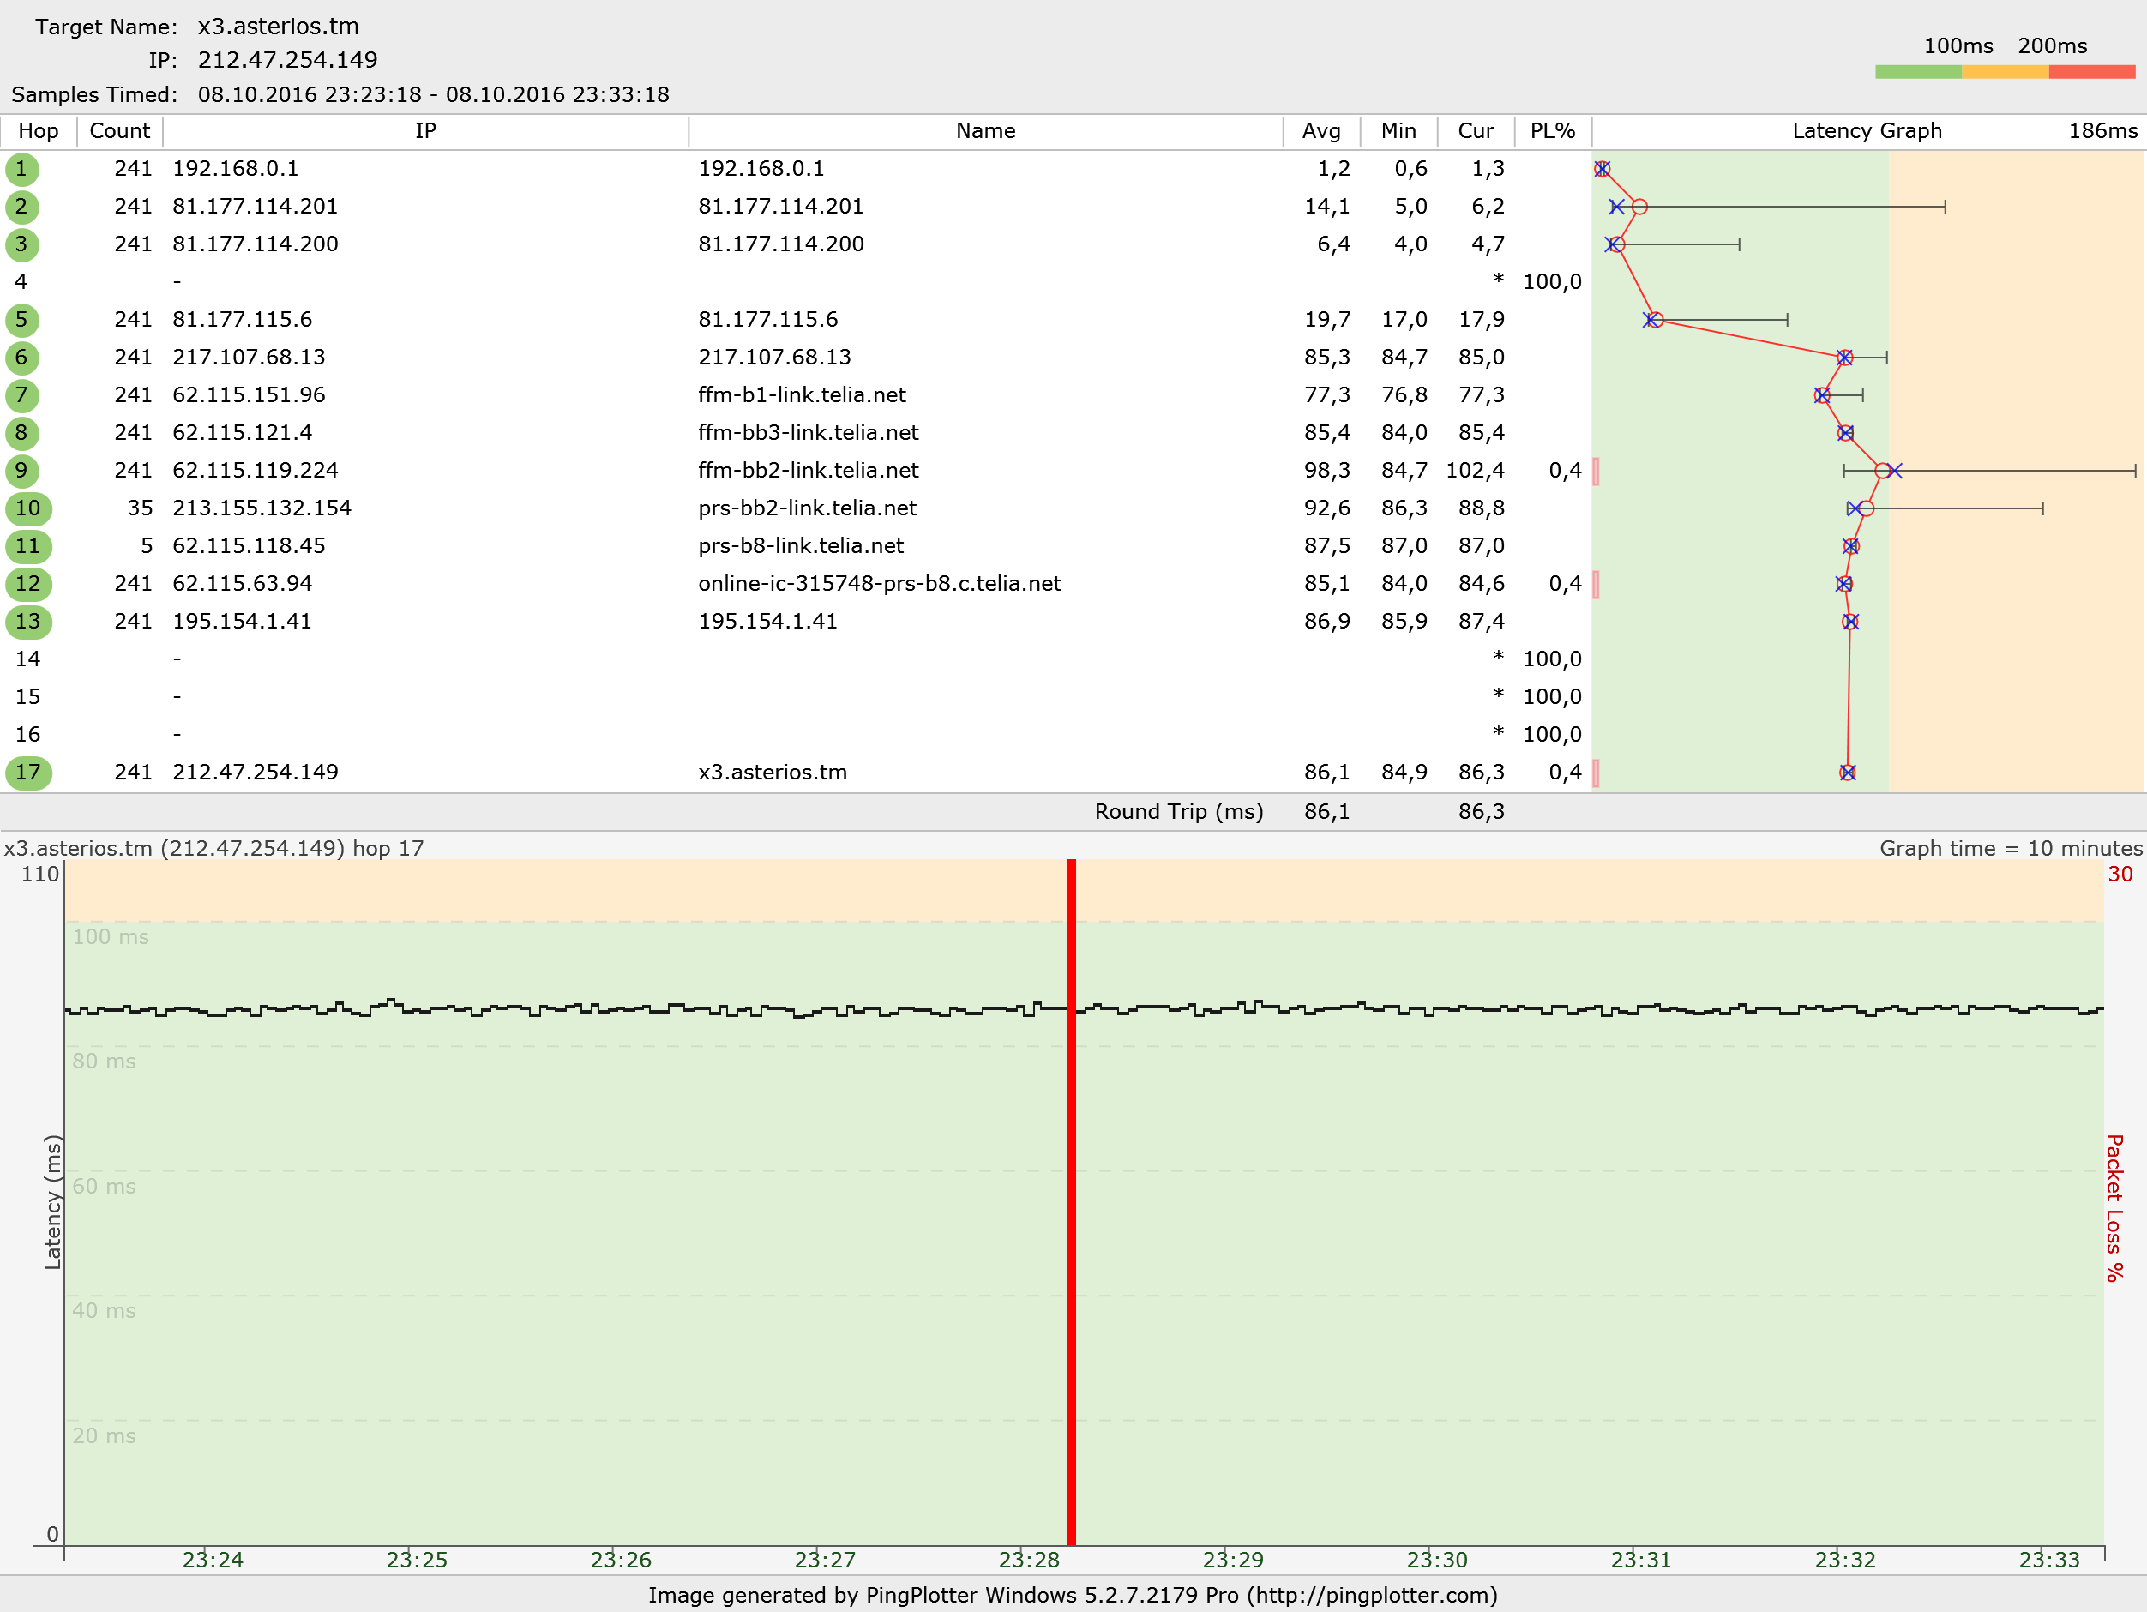Click the green hop 3 circle
The width and height of the screenshot is (2147, 1612).
(x=21, y=244)
